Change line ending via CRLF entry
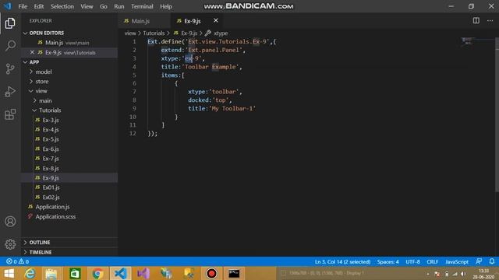 [432, 261]
